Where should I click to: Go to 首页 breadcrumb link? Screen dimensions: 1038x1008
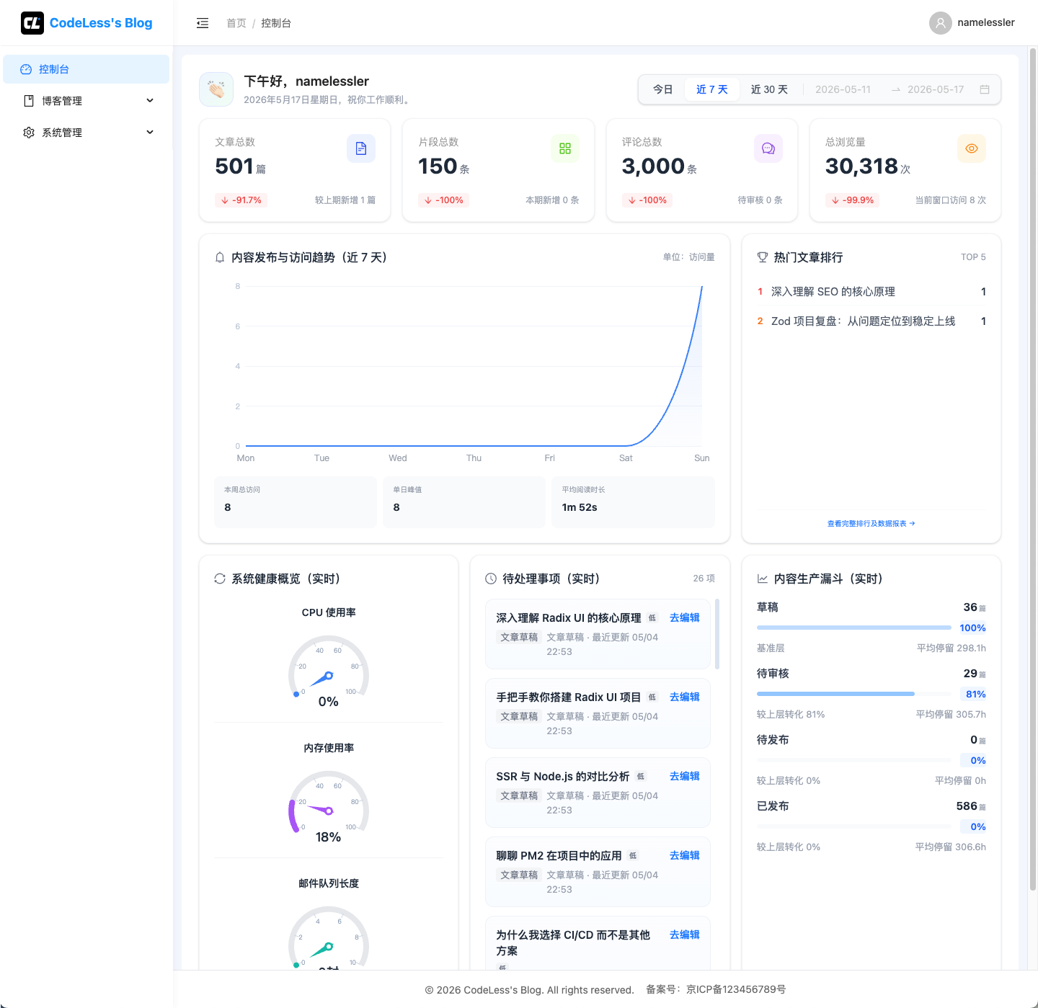236,23
